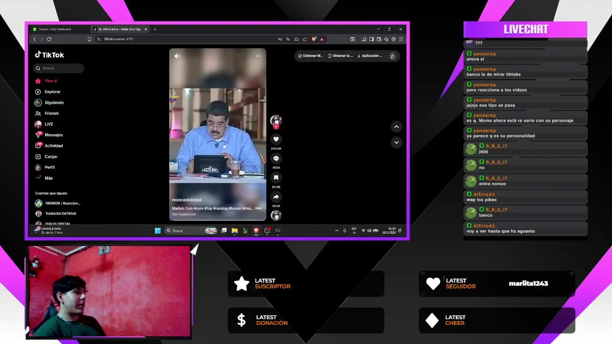Open the weather widget Lloverá pronto

(x=48, y=231)
